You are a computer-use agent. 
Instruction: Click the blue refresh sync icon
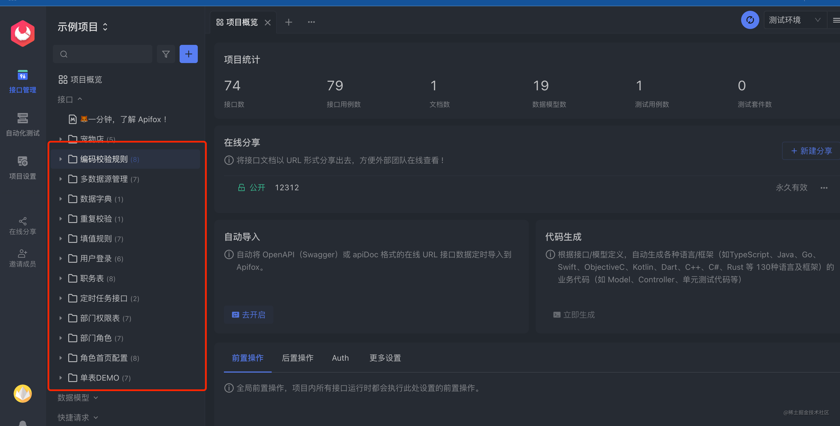click(x=750, y=20)
